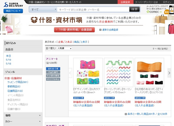Expand the カラー filter section
This screenshot has width=174, height=126.
tap(23, 121)
